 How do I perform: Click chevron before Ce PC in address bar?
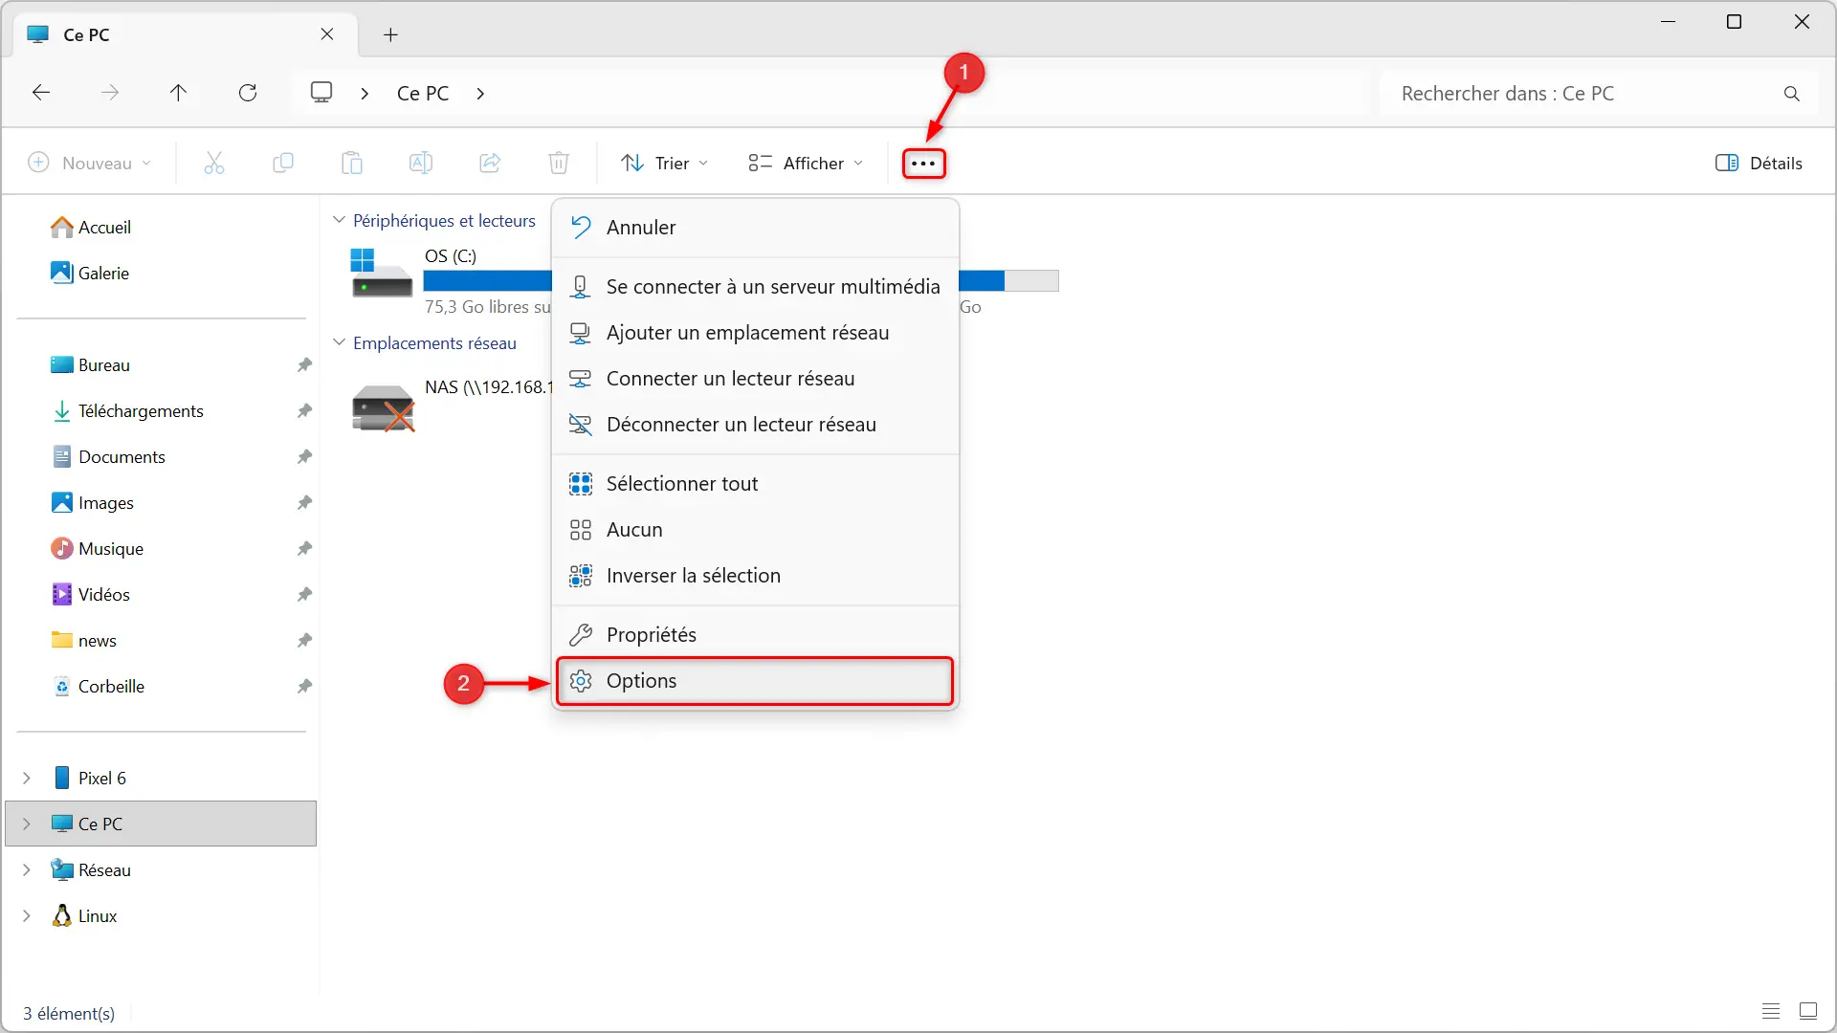tap(365, 93)
